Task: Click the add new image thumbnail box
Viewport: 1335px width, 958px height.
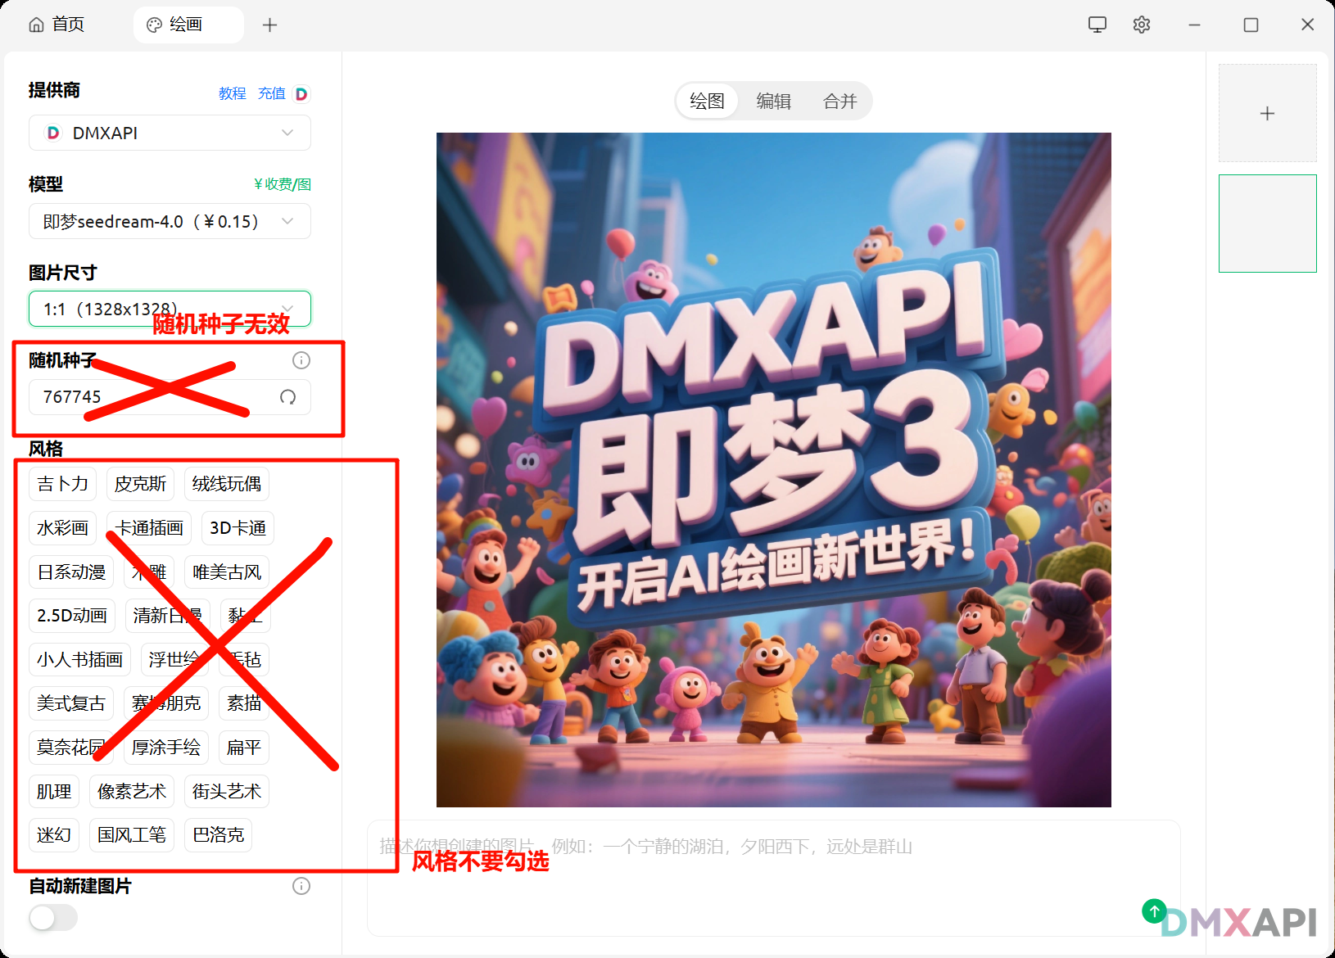Action: click(1267, 113)
